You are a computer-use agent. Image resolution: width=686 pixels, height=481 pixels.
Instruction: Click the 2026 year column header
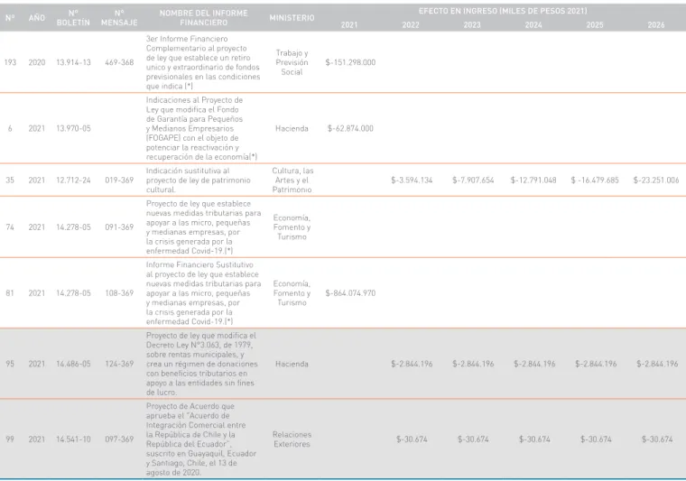point(656,25)
